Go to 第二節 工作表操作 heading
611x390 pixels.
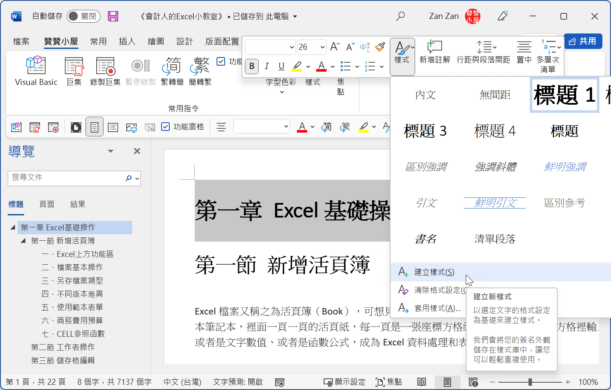[63, 347]
